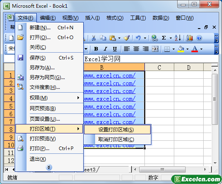Click the Copy icon in toolbar
The width and height of the screenshot is (222, 184).
[103, 38]
